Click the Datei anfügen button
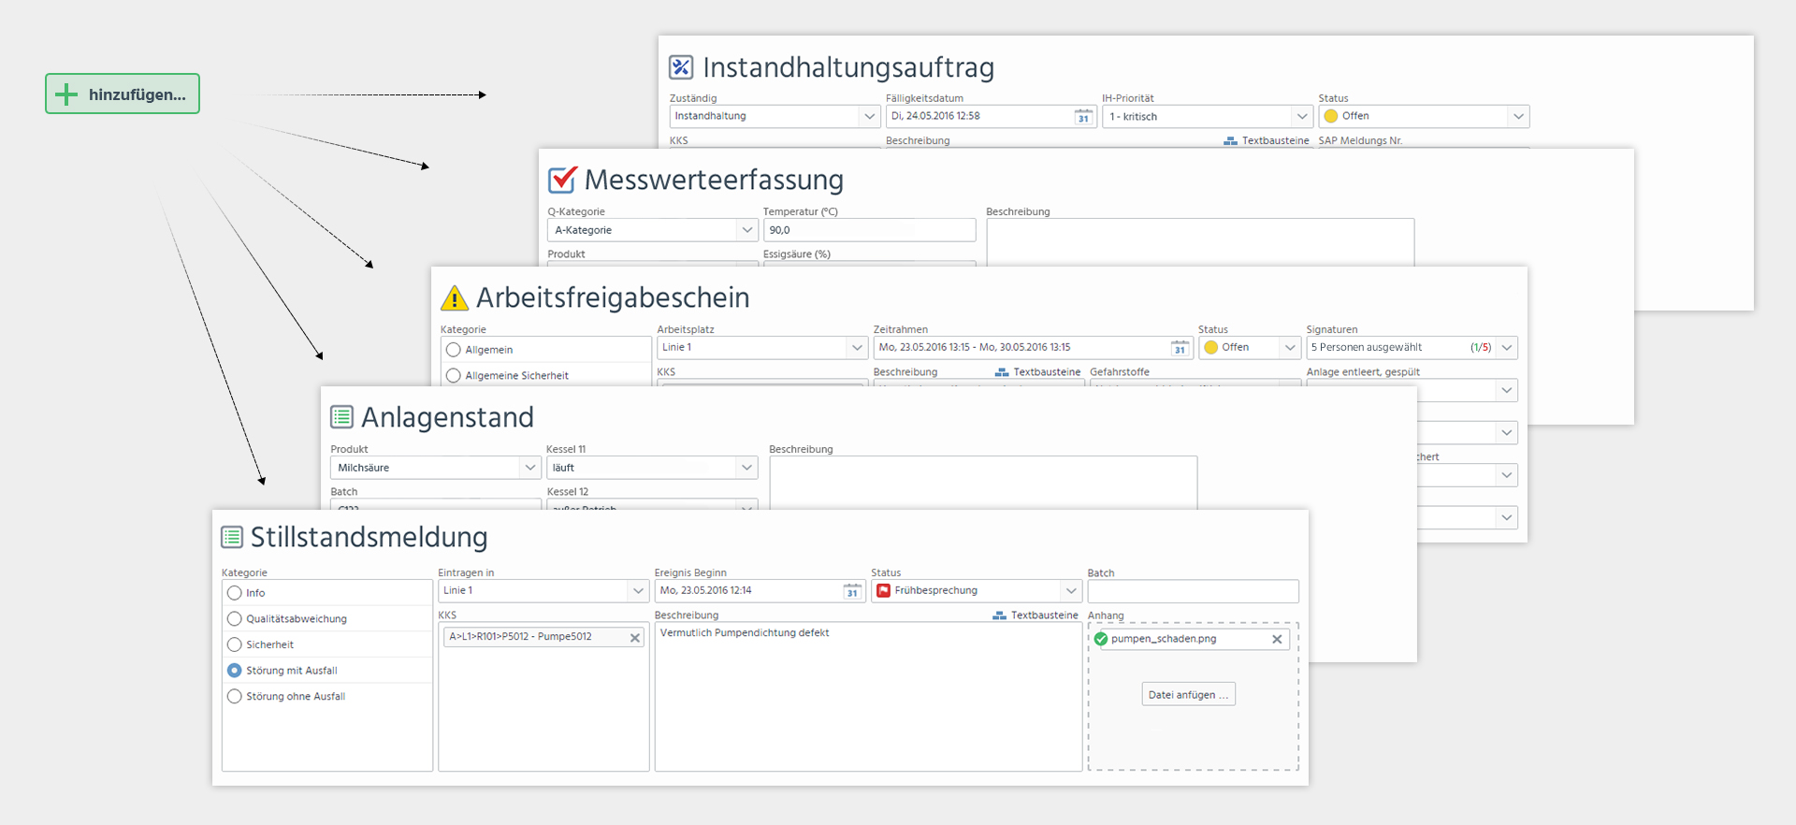Viewport: 1796px width, 825px height. tap(1188, 695)
